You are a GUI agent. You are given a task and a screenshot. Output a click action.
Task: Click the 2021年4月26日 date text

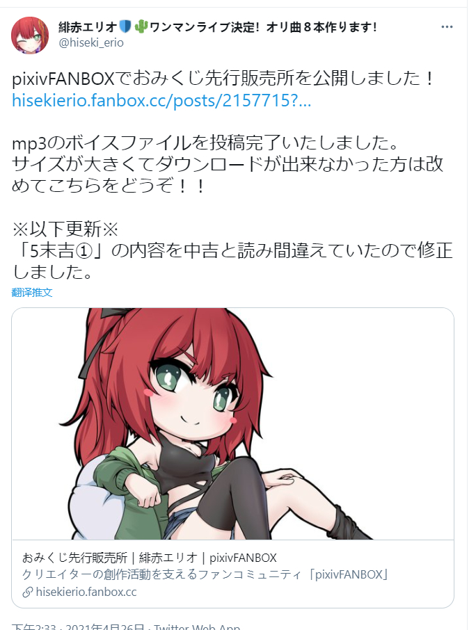[x=104, y=627]
